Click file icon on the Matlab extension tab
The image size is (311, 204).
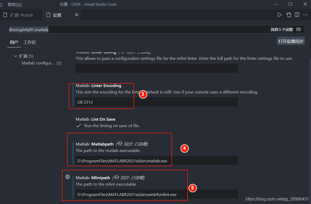click(x=5, y=15)
